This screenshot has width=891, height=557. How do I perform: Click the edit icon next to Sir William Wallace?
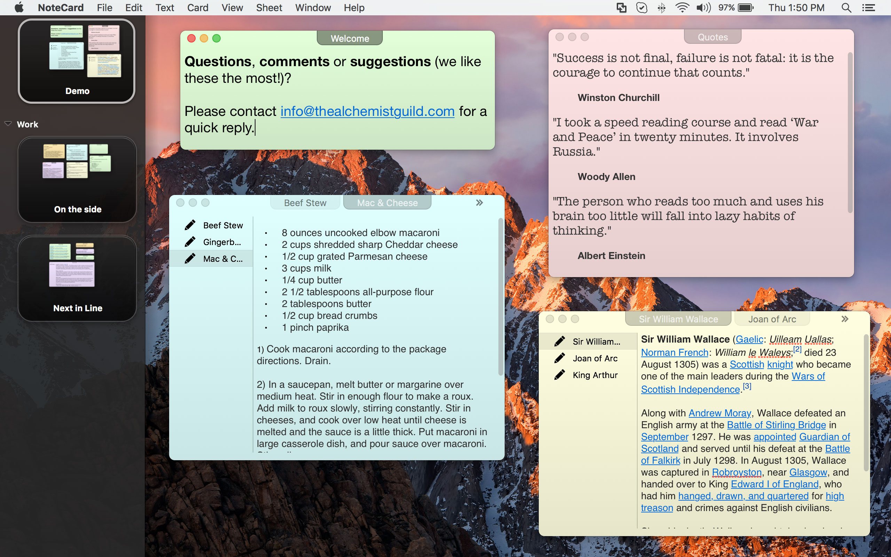[558, 341]
